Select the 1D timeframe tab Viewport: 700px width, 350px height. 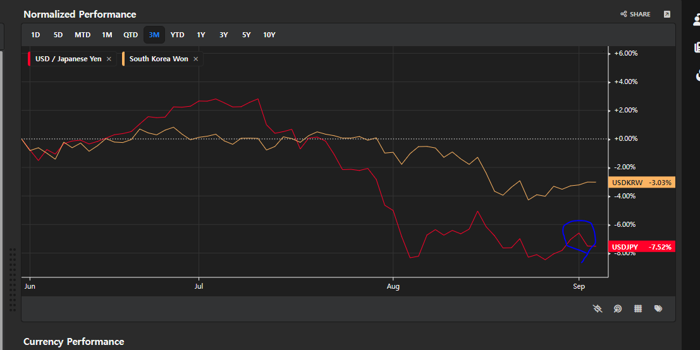click(35, 35)
